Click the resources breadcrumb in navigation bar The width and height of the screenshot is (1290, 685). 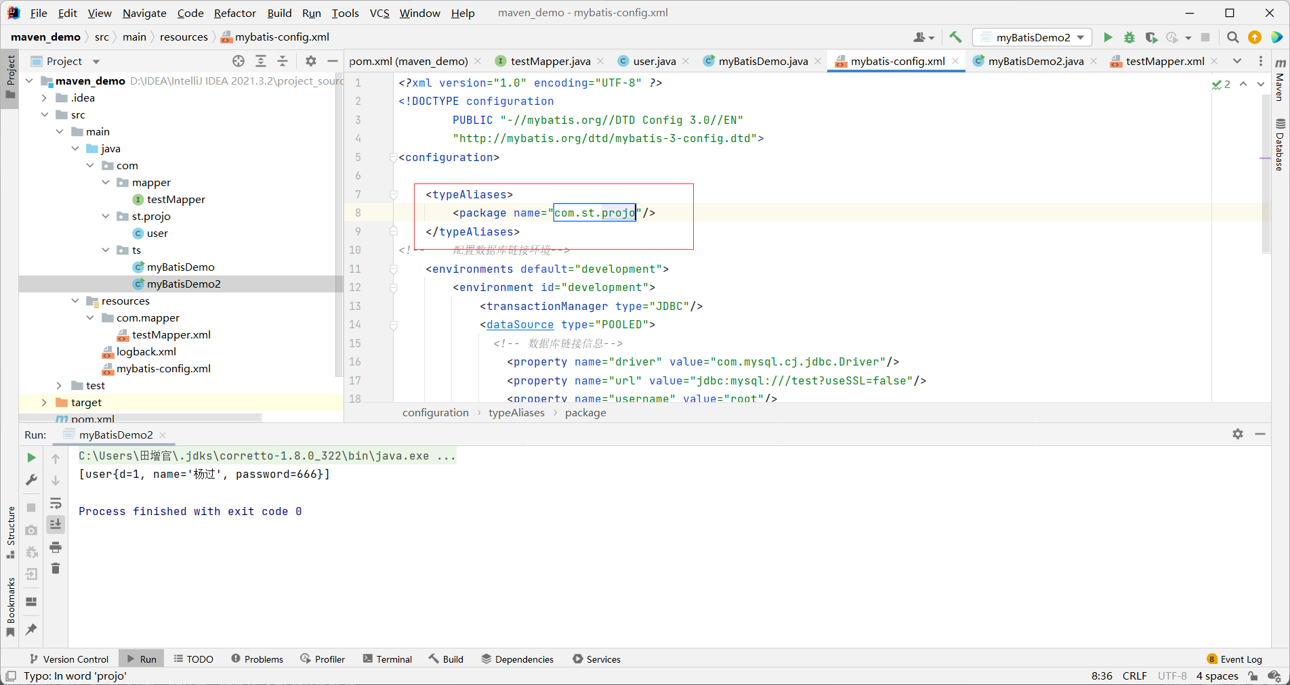coord(184,37)
